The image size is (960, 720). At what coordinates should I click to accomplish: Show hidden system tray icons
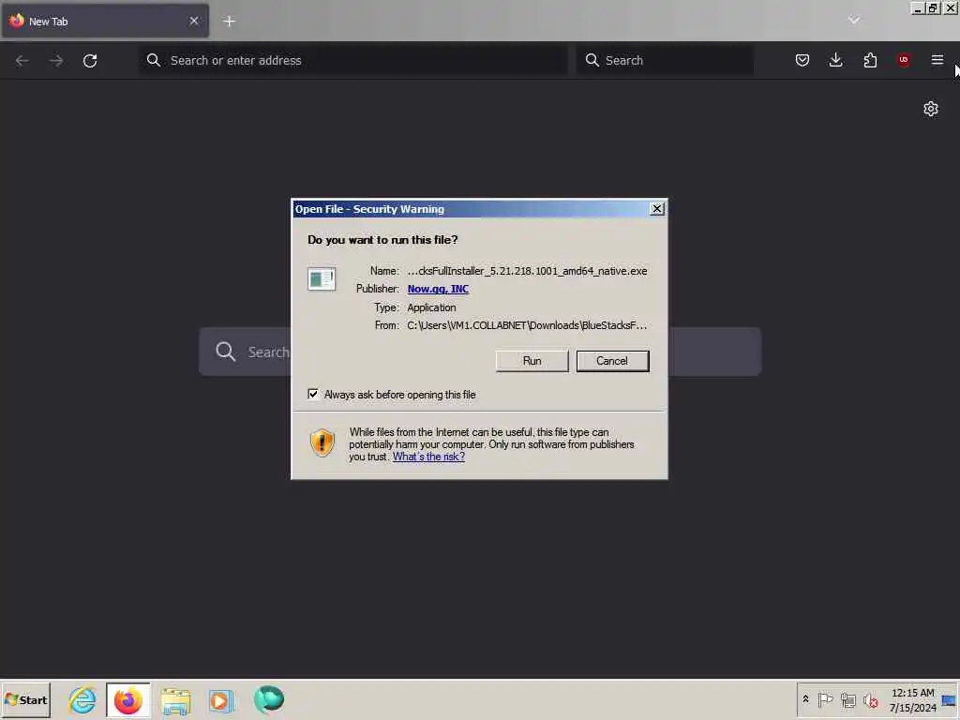coord(805,699)
